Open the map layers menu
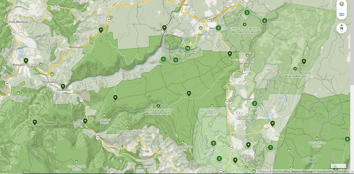Viewport: 354px width, 174px height. pos(341,4)
